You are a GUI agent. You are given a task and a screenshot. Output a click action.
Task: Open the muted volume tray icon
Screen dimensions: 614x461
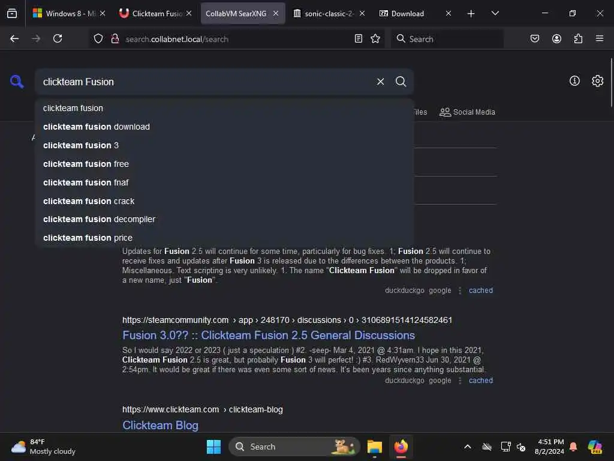[x=521, y=447]
